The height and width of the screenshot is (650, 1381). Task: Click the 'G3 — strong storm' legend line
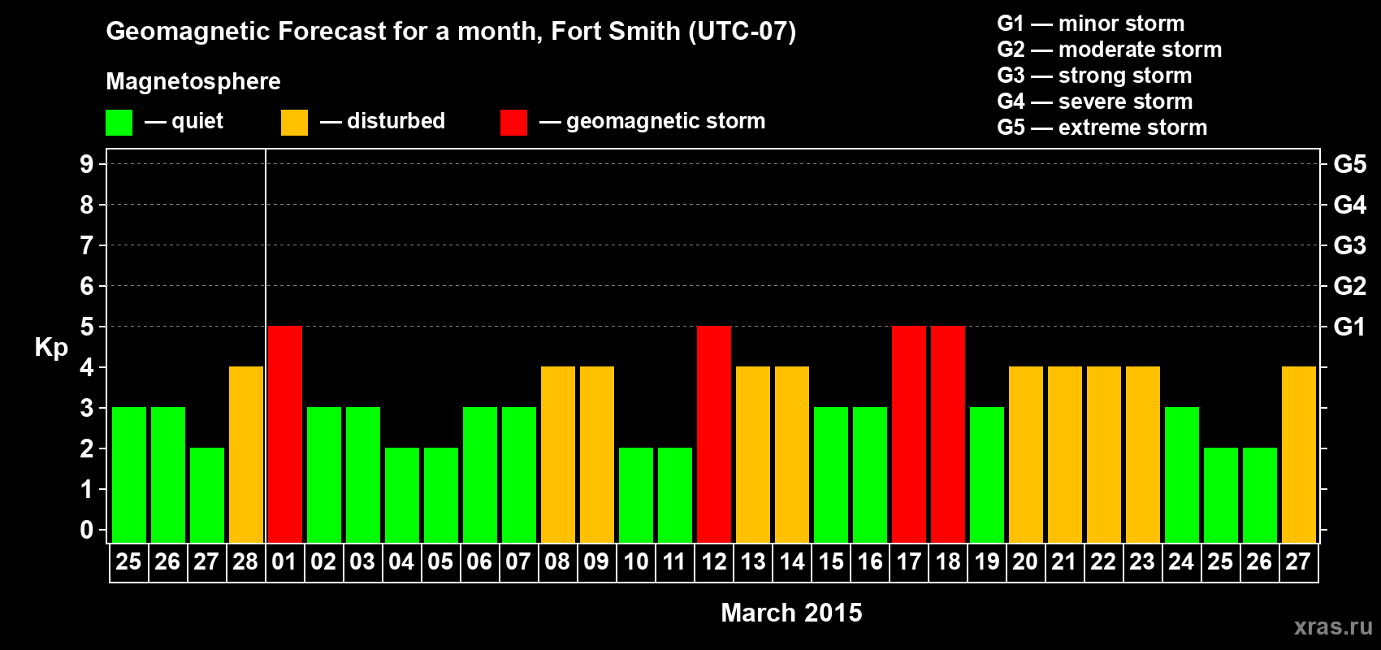(x=1094, y=76)
